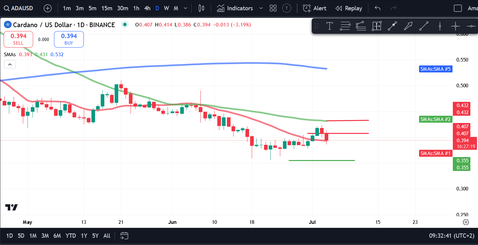Expand the Indicators favorites chevron
Screen dimensions: 478x245
(261, 8)
